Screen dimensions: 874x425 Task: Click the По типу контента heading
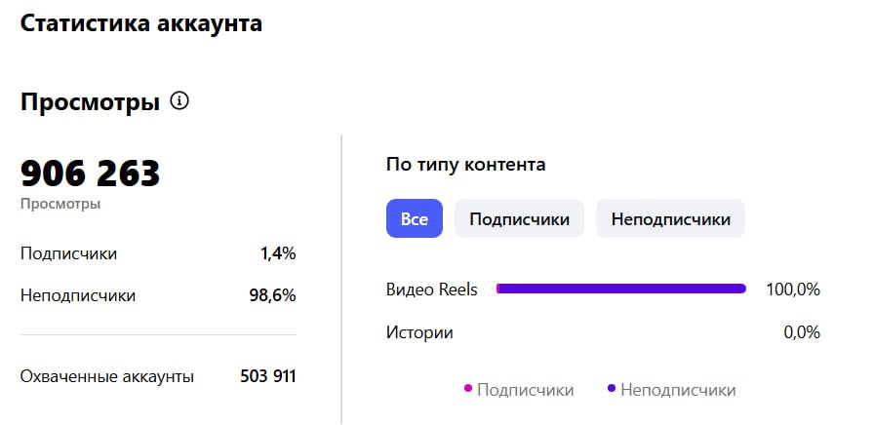click(465, 164)
